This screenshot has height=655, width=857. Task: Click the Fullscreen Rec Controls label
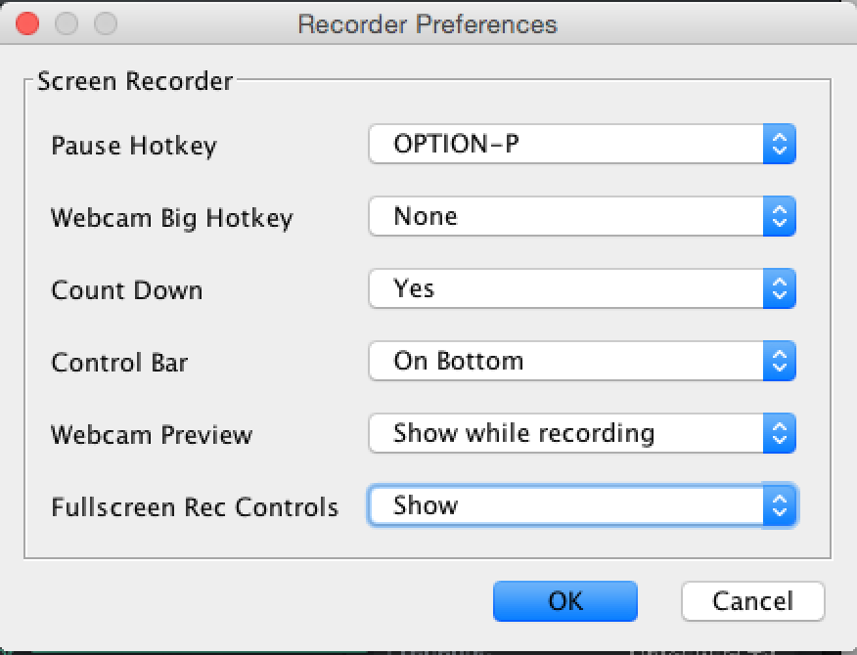[x=195, y=507]
